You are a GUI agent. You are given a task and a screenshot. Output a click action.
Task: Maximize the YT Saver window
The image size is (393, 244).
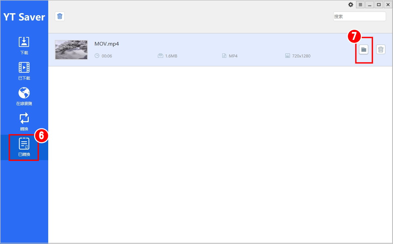(379, 5)
